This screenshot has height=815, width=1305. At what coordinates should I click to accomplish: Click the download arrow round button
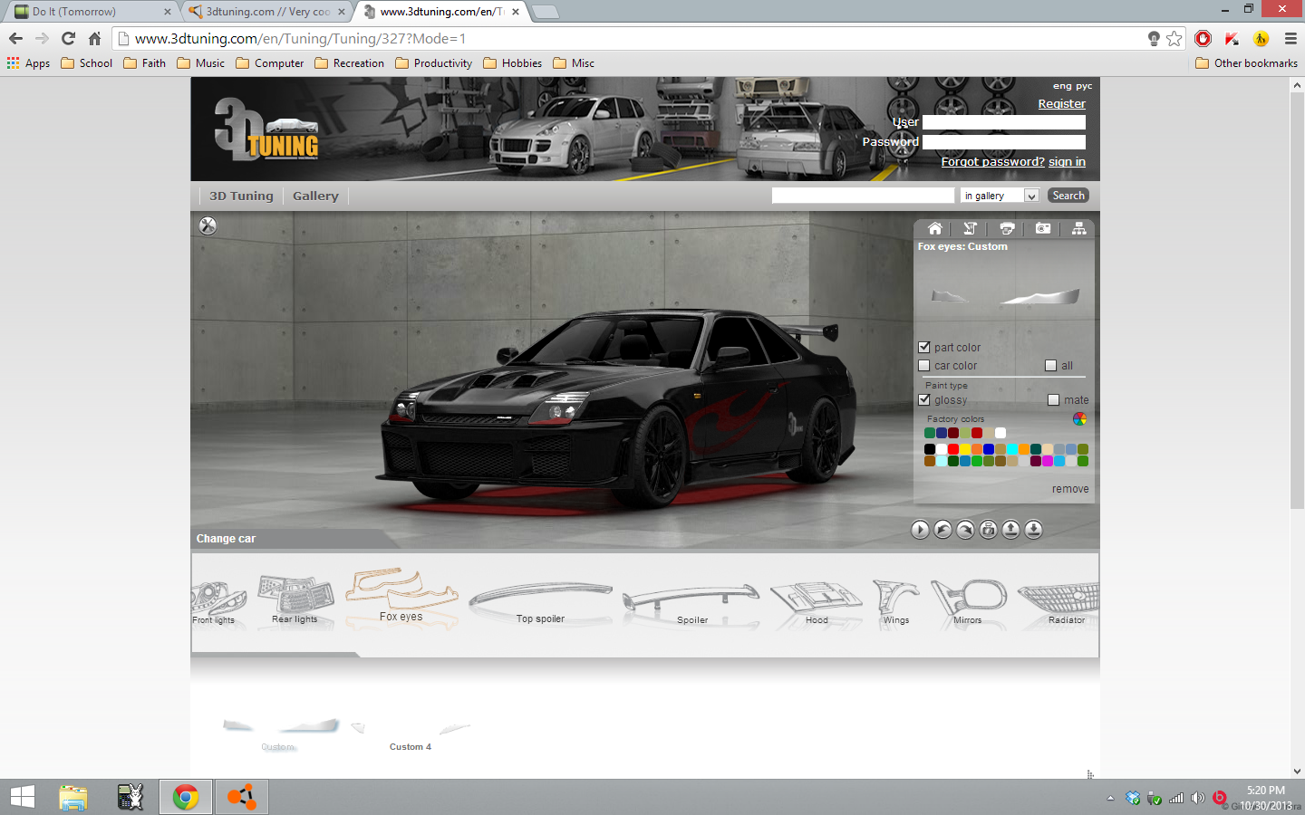click(1033, 530)
